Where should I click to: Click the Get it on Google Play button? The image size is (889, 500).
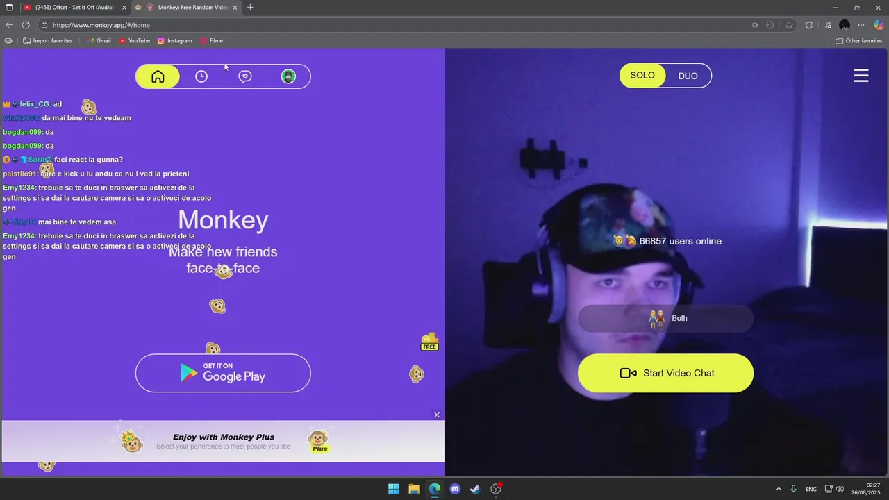pos(223,373)
